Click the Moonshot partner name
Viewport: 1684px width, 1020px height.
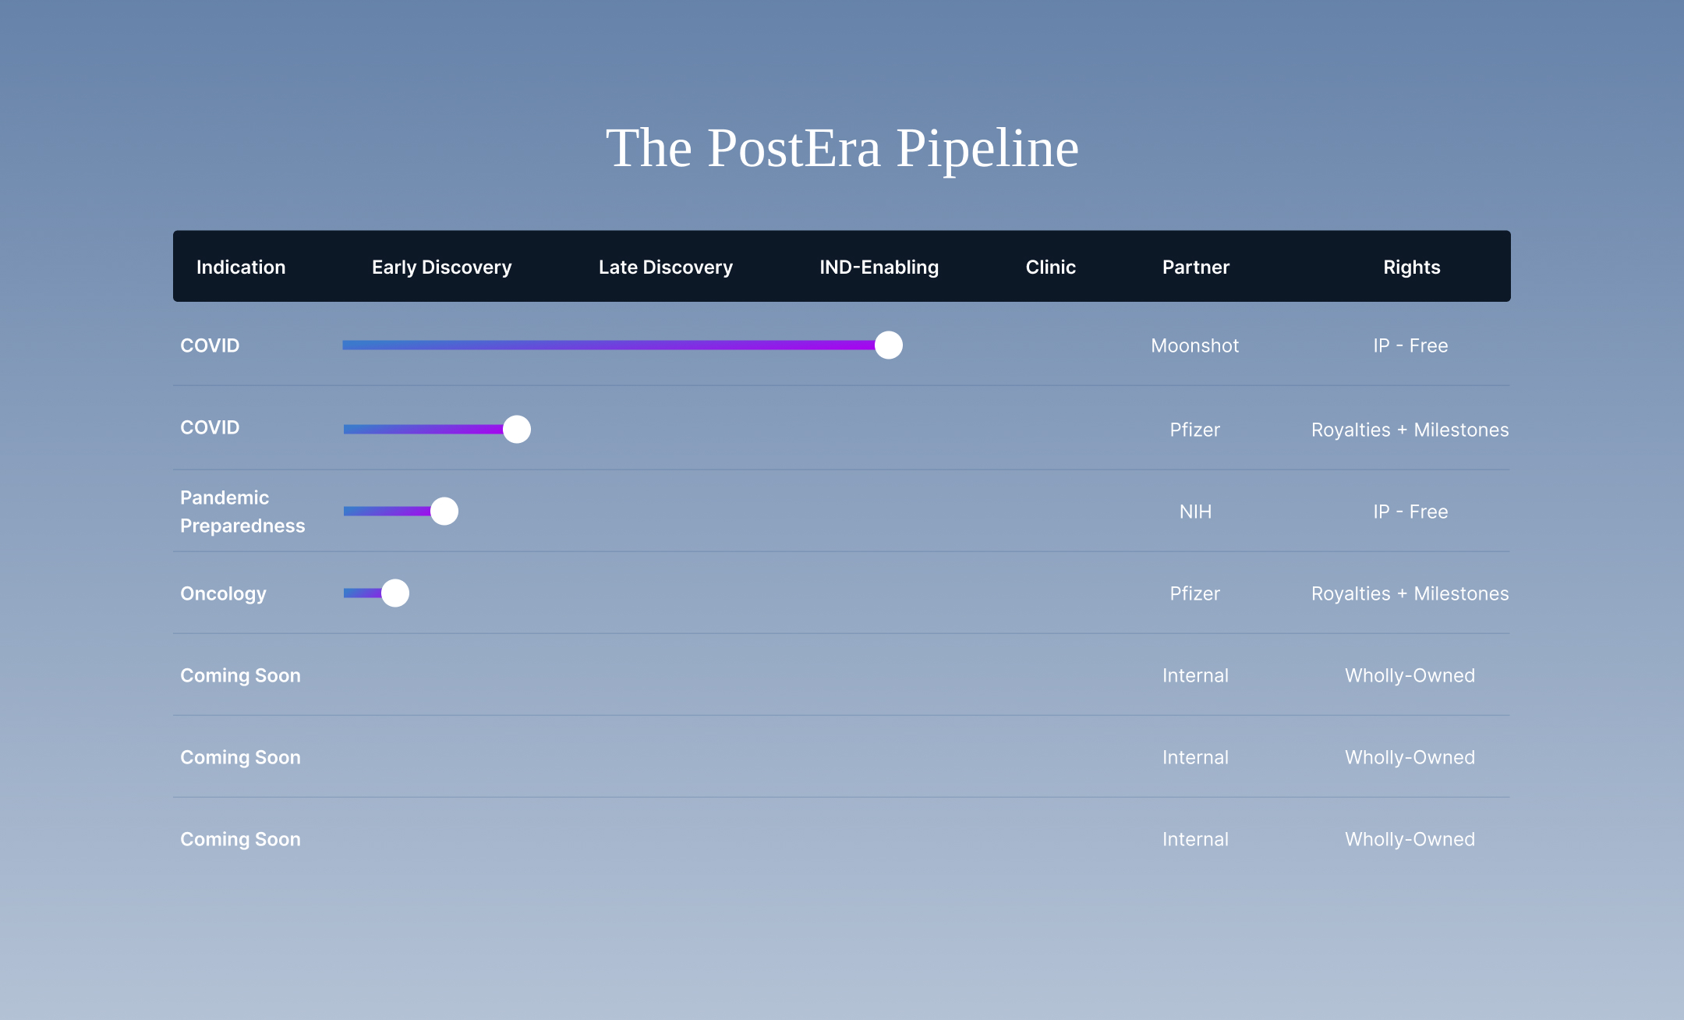coord(1194,345)
